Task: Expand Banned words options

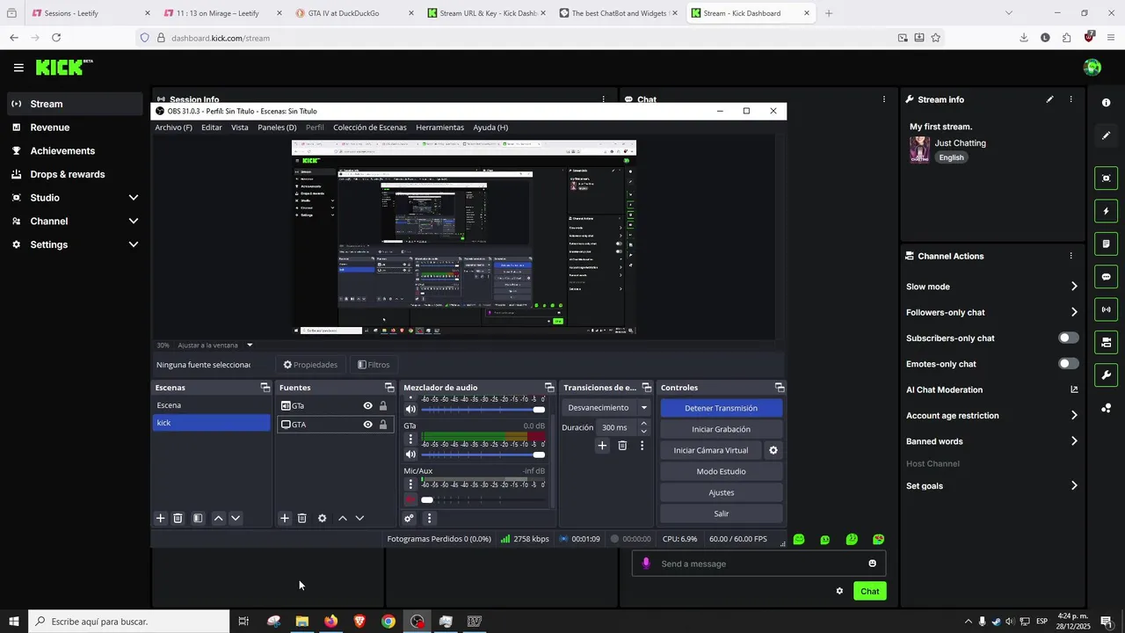Action: pyautogui.click(x=1074, y=441)
